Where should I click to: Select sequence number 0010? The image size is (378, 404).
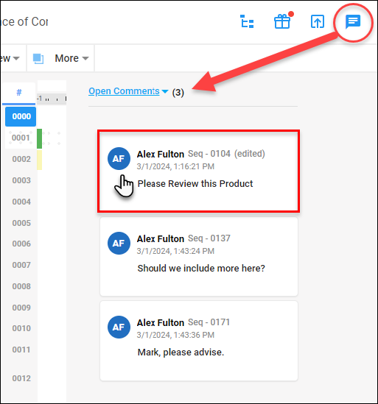(21, 328)
